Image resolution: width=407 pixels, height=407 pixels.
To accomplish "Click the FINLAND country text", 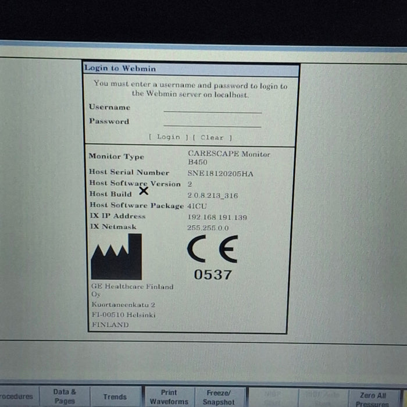I will (110, 324).
